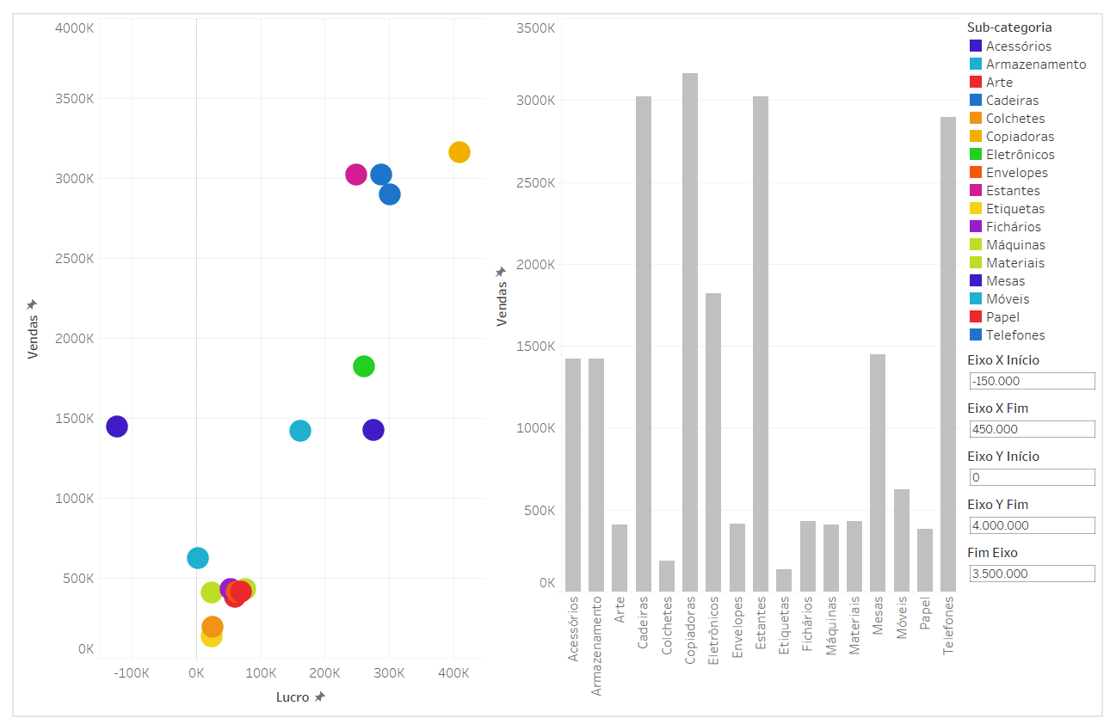Focus the Eixo X Início input field
Viewport: 1110px width, 724px height.
click(x=1033, y=381)
